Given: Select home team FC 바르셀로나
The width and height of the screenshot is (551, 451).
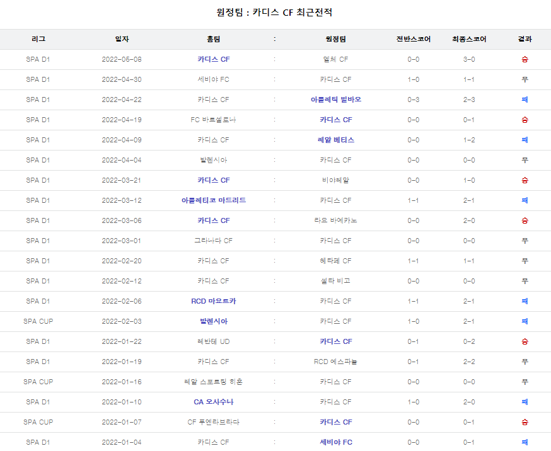Looking at the screenshot, I should (x=213, y=120).
